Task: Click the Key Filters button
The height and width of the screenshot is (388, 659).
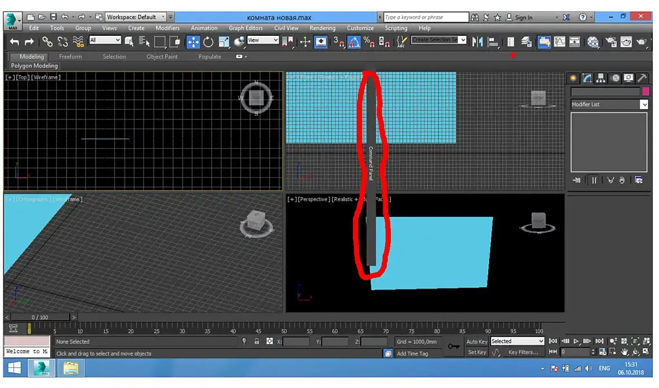Action: 523,352
